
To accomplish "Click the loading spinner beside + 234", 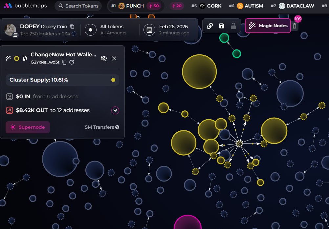I will [74, 34].
